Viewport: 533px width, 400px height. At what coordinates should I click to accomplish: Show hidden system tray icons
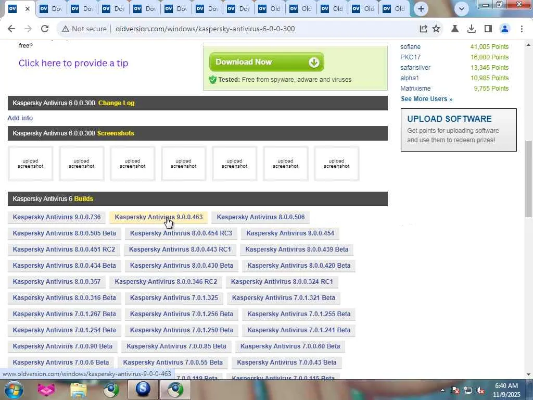[x=442, y=391]
